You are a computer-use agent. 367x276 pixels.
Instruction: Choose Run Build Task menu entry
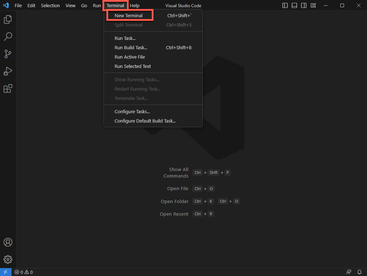131,47
